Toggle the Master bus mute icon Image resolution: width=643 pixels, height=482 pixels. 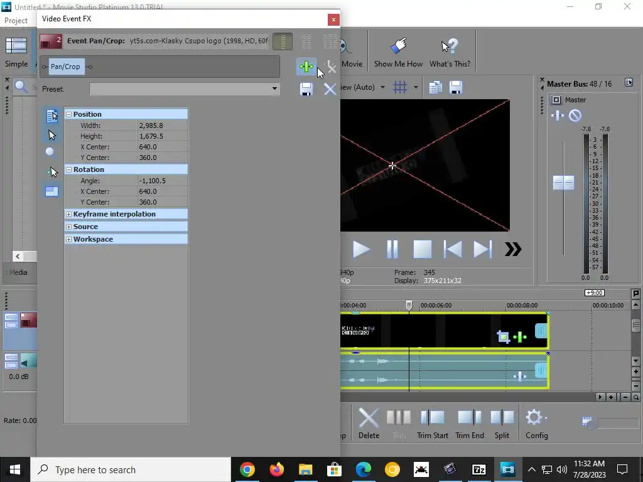pyautogui.click(x=575, y=116)
